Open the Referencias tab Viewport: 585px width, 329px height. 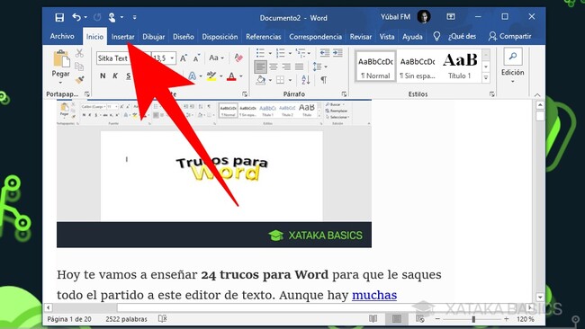(264, 37)
